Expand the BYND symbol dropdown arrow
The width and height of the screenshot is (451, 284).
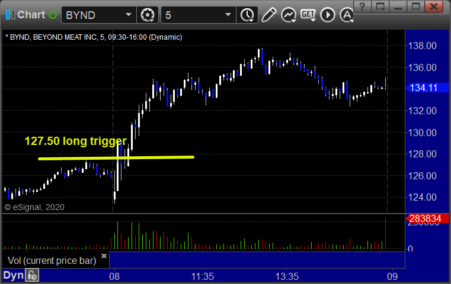click(129, 14)
